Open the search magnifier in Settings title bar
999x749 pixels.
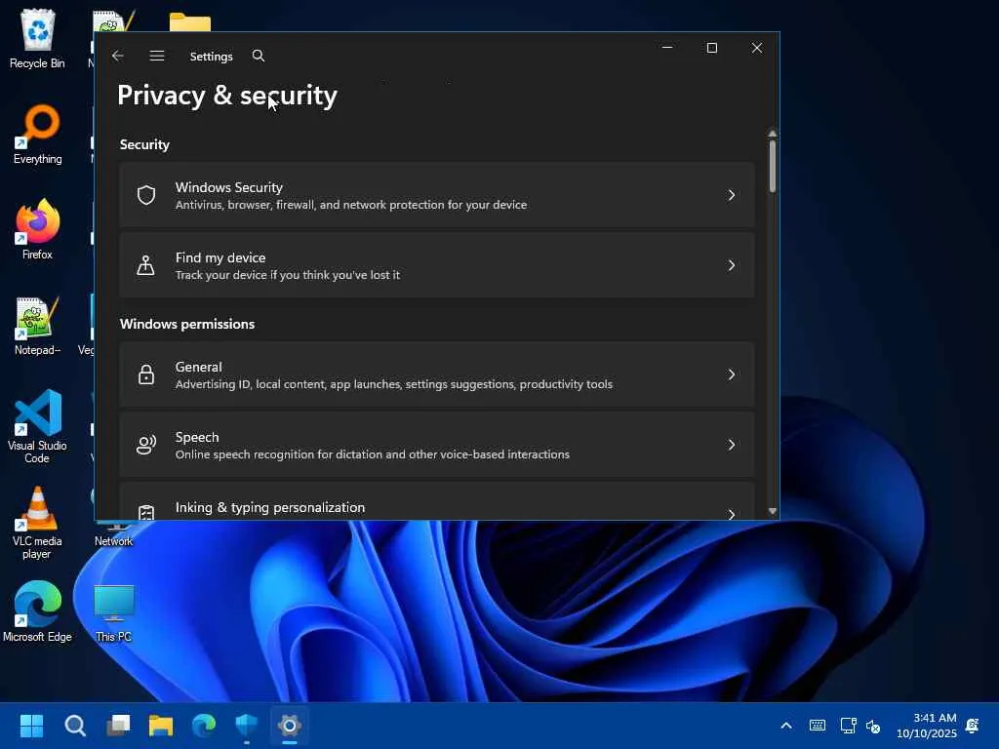pos(258,56)
